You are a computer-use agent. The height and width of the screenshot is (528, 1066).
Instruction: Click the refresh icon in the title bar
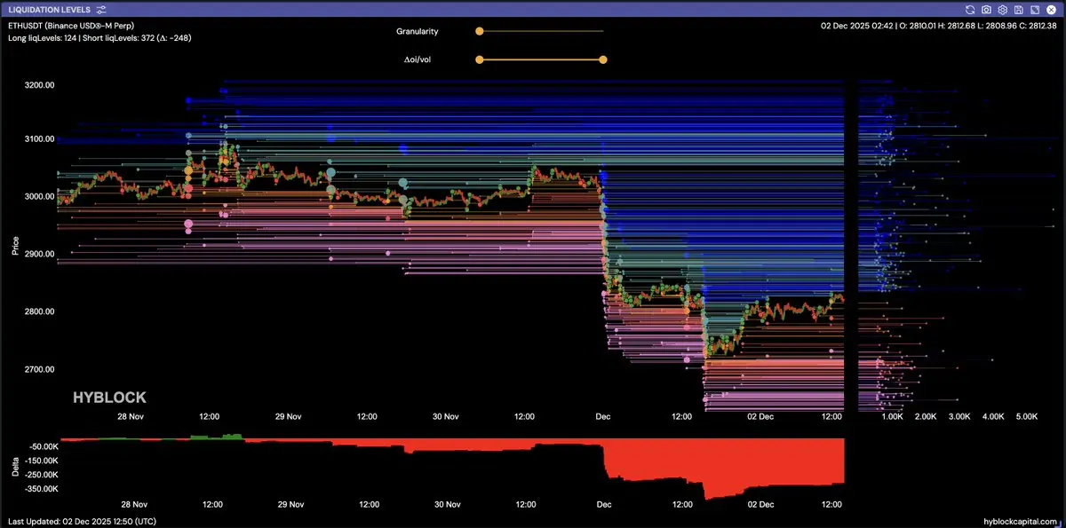[970, 9]
